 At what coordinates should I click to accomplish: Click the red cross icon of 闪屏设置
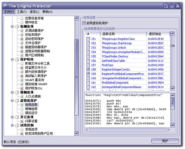(22, 121)
